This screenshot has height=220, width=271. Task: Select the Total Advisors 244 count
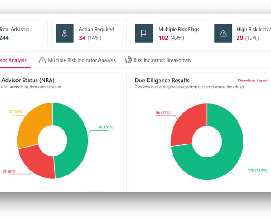point(5,38)
